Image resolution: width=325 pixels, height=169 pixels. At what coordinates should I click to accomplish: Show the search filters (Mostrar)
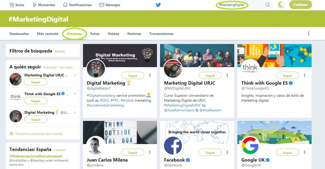[x=60, y=51]
